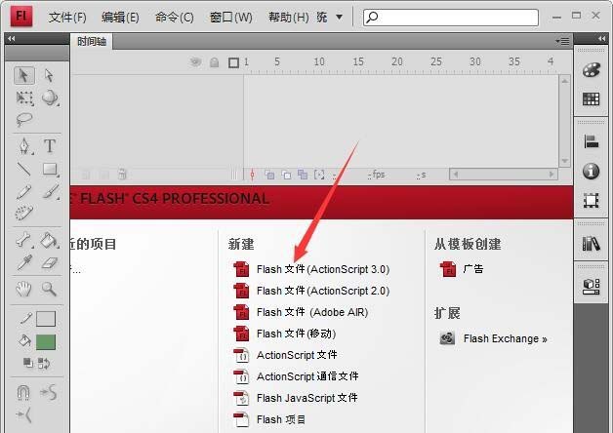Click the Delete layer trash icon
Screen dimensions: 613x433
click(122, 175)
